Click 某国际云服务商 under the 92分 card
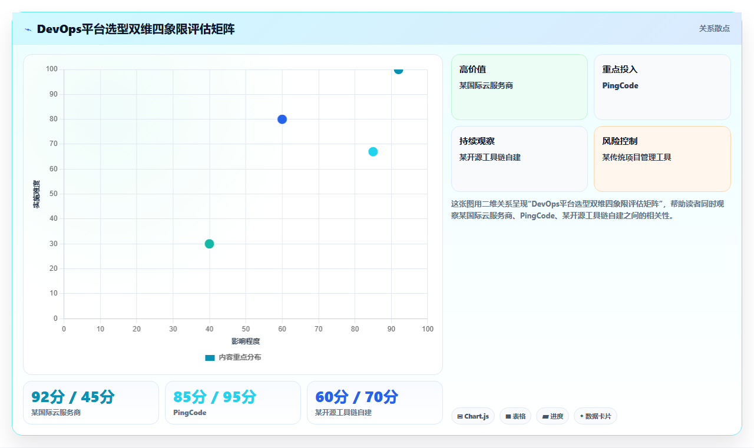The height and width of the screenshot is (448, 754). point(56,413)
